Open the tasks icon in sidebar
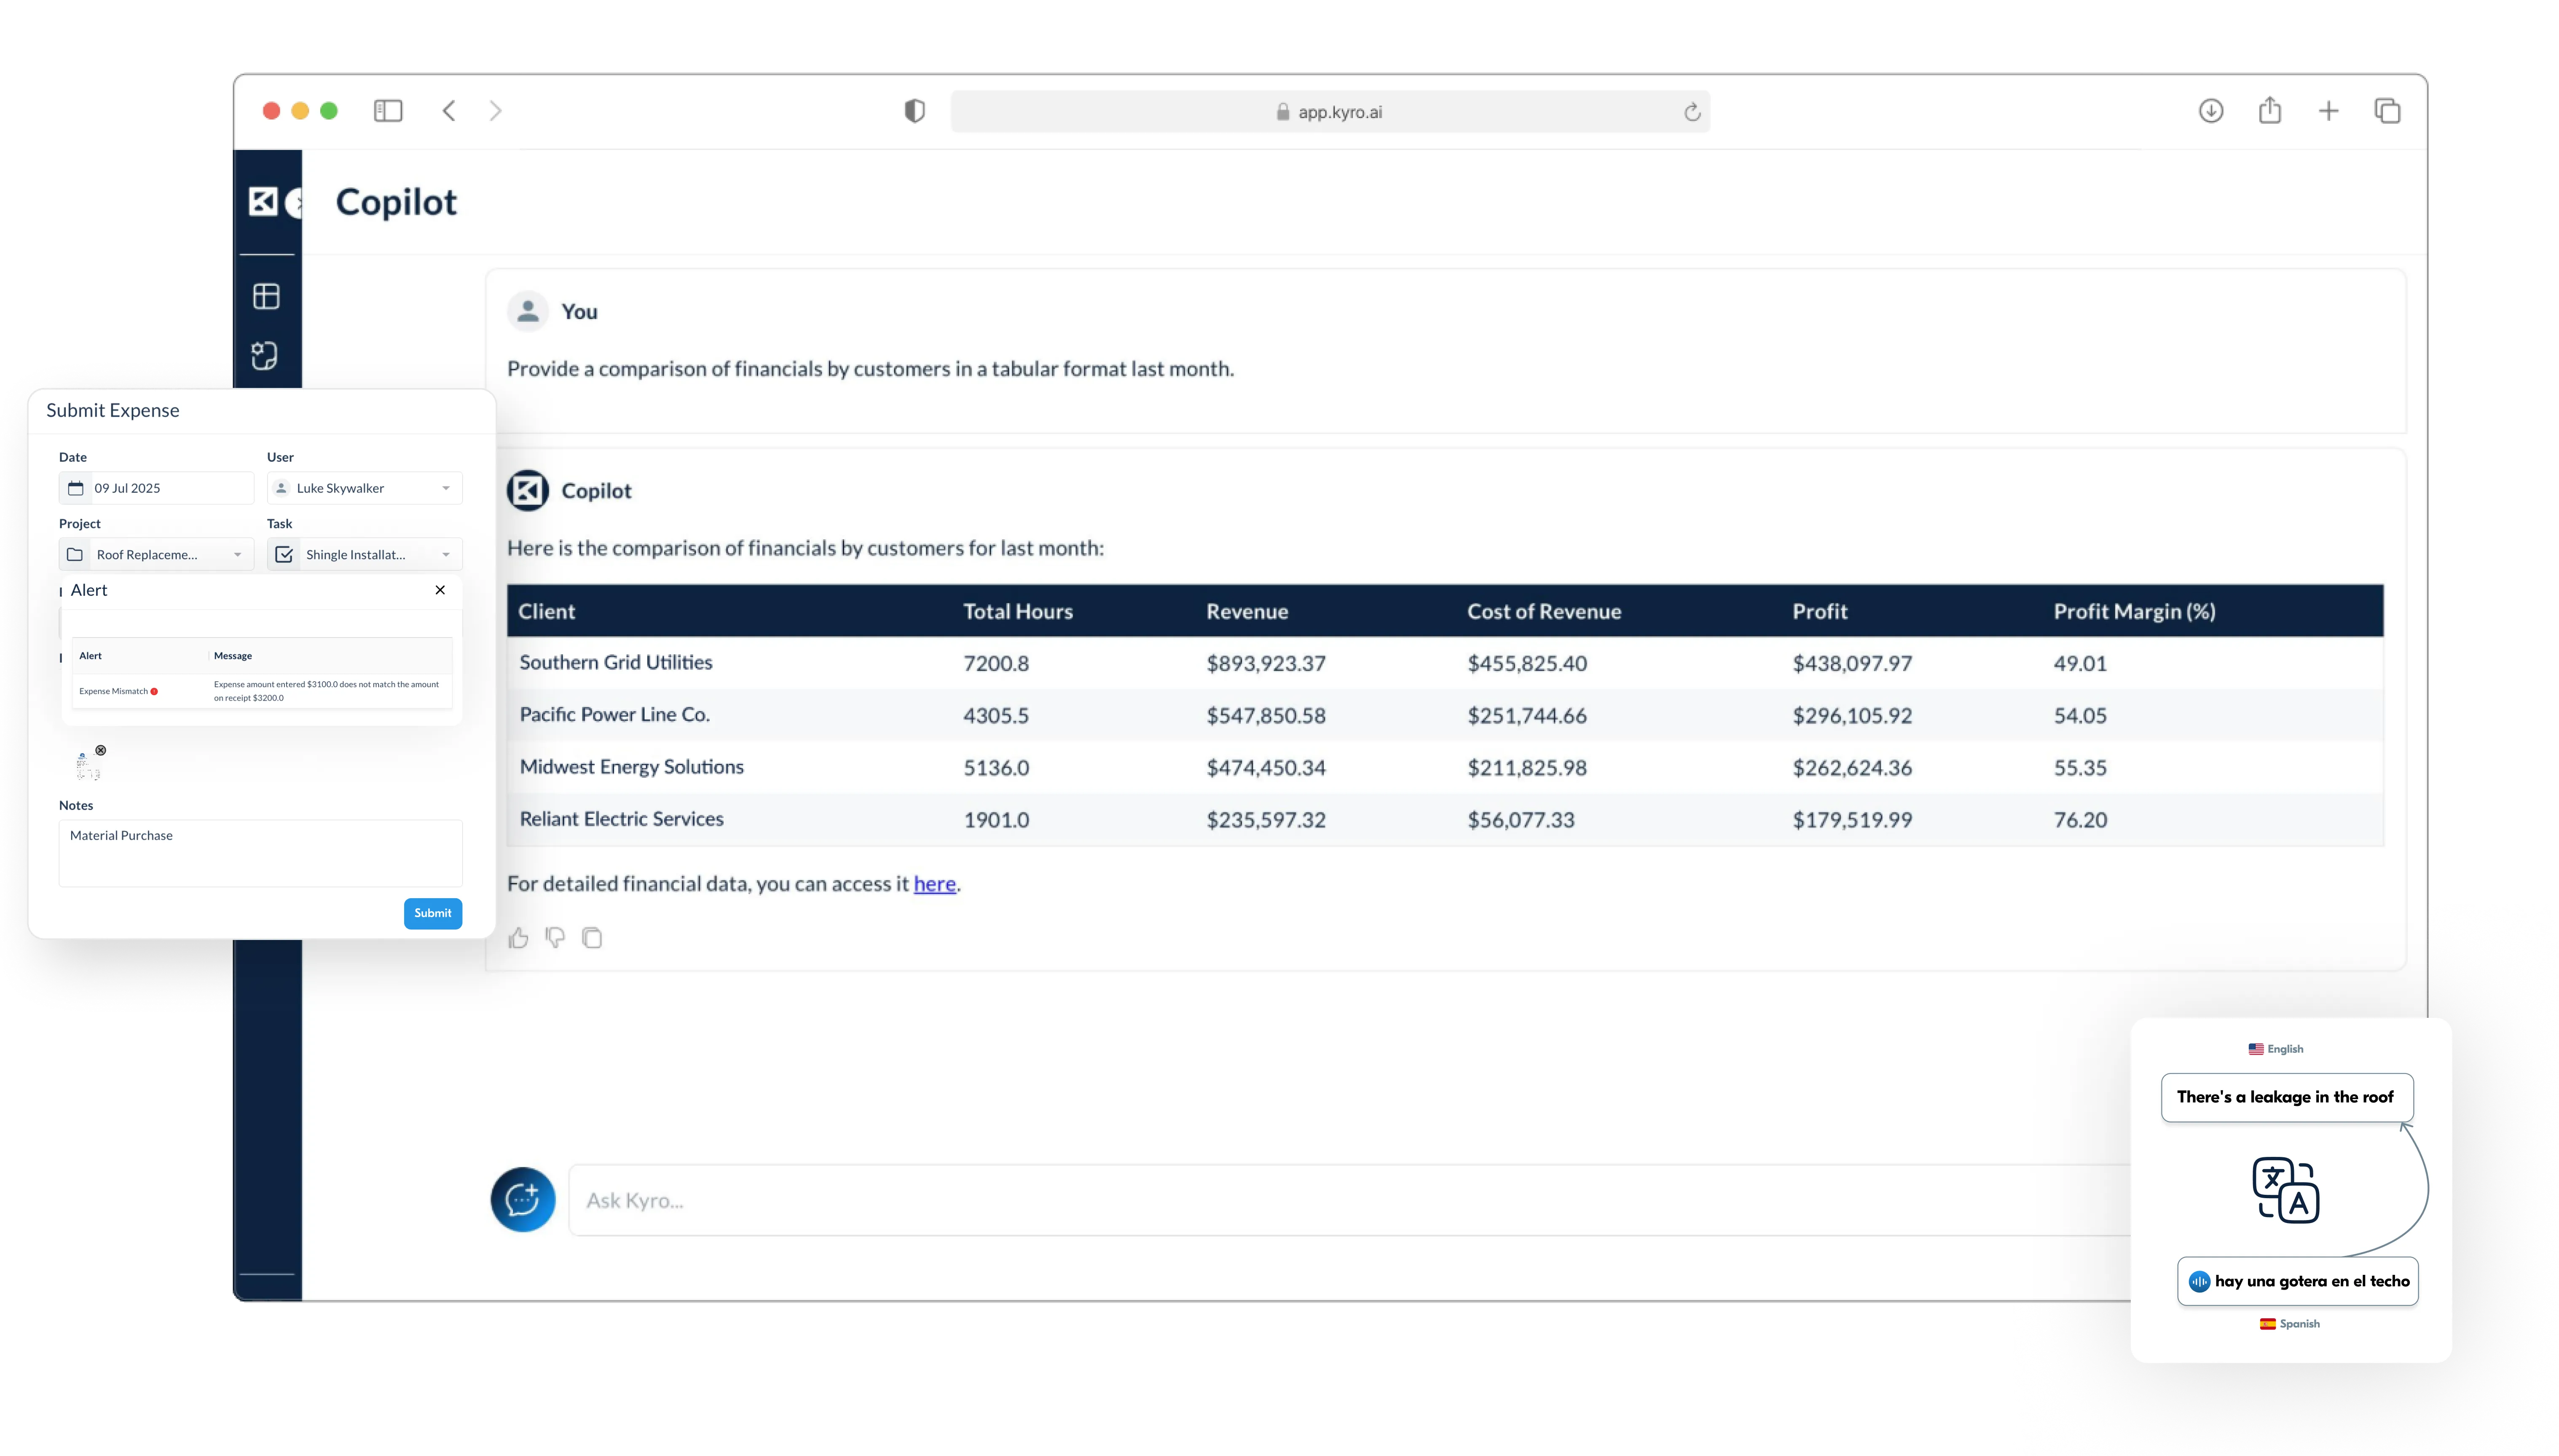The height and width of the screenshot is (1456, 2559). pyautogui.click(x=265, y=356)
